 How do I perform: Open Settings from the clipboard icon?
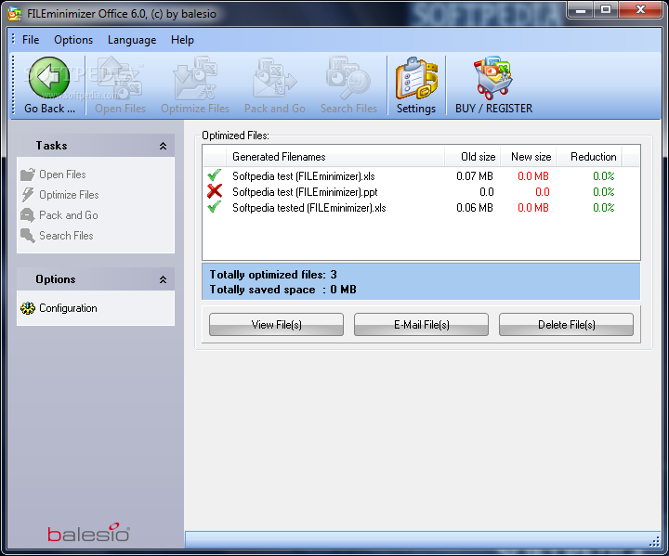[416, 79]
